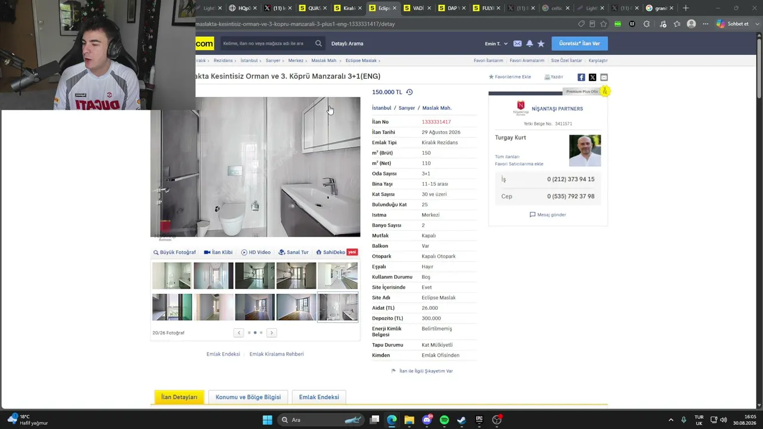Open Windows Start menu
Screen dimensions: 763x429
268,420
